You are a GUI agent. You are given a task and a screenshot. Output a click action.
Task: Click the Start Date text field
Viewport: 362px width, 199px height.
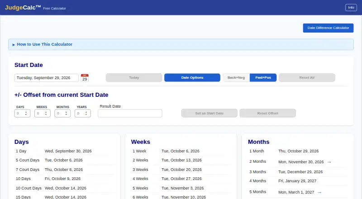pyautogui.click(x=47, y=78)
